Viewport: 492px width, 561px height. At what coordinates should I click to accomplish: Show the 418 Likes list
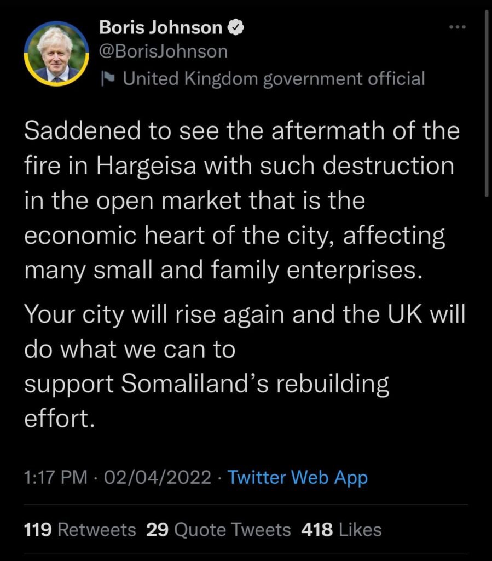coord(341,530)
